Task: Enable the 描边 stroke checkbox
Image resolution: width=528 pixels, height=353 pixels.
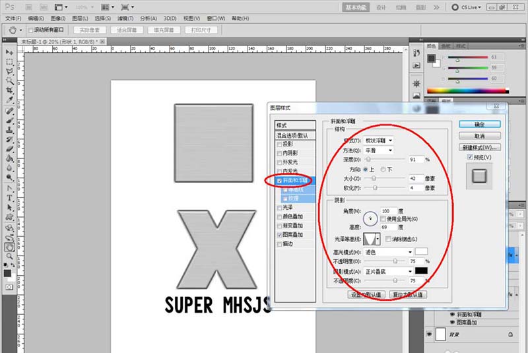Action: point(279,244)
